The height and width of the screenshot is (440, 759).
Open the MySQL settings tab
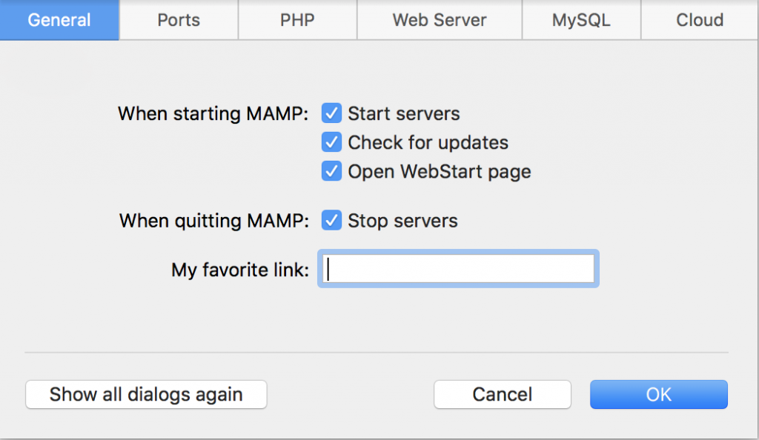point(581,20)
